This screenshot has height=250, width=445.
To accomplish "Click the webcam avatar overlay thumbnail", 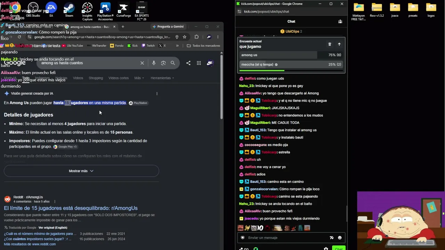I will [401, 221].
